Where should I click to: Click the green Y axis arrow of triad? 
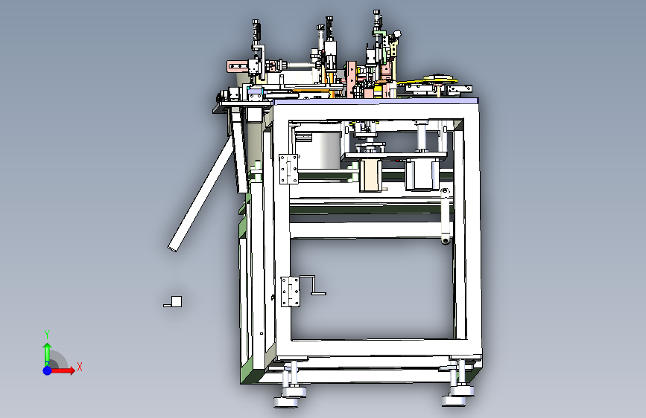click(x=48, y=354)
